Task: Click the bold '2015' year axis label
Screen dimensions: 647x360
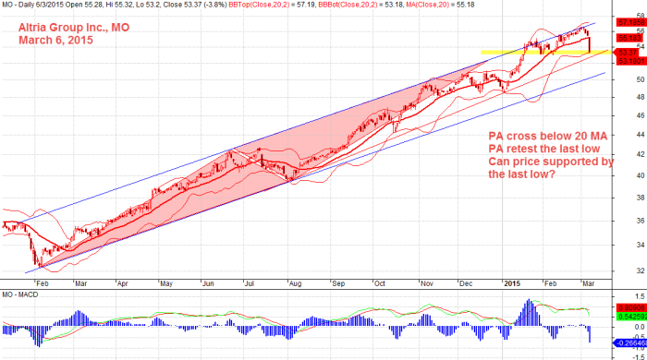Action: coord(512,283)
